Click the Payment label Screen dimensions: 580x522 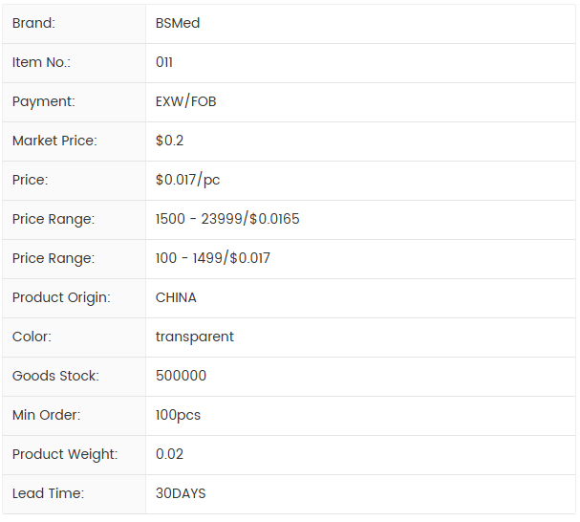[x=44, y=101]
